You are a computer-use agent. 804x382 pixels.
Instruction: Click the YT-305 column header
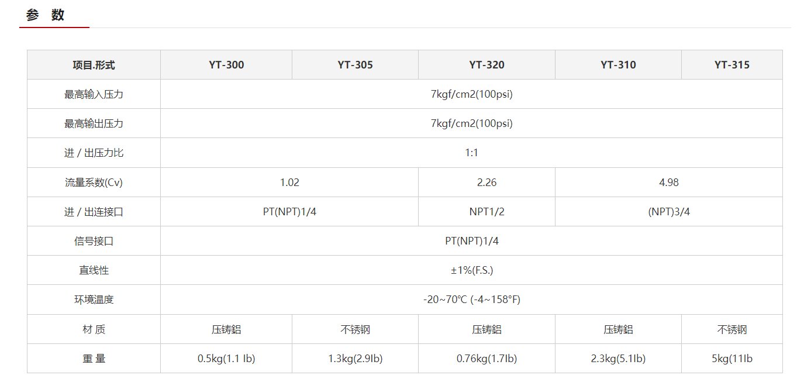[355, 65]
